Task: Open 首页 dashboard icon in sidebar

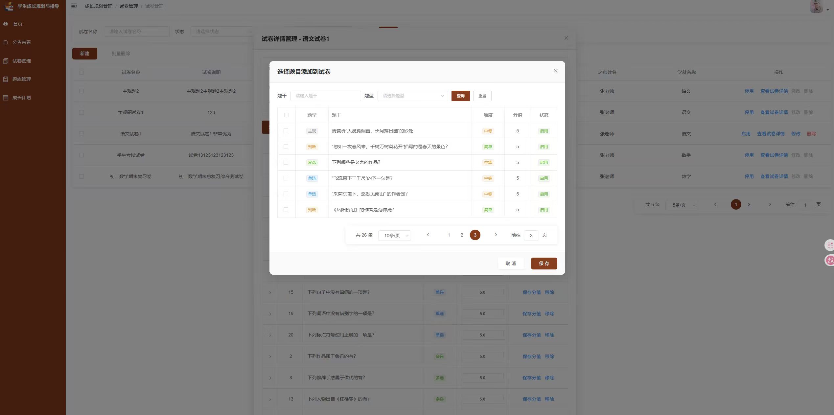Action: [6, 24]
